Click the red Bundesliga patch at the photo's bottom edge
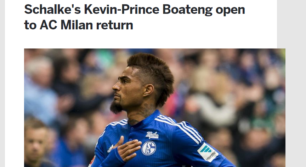 [x=92, y=162]
